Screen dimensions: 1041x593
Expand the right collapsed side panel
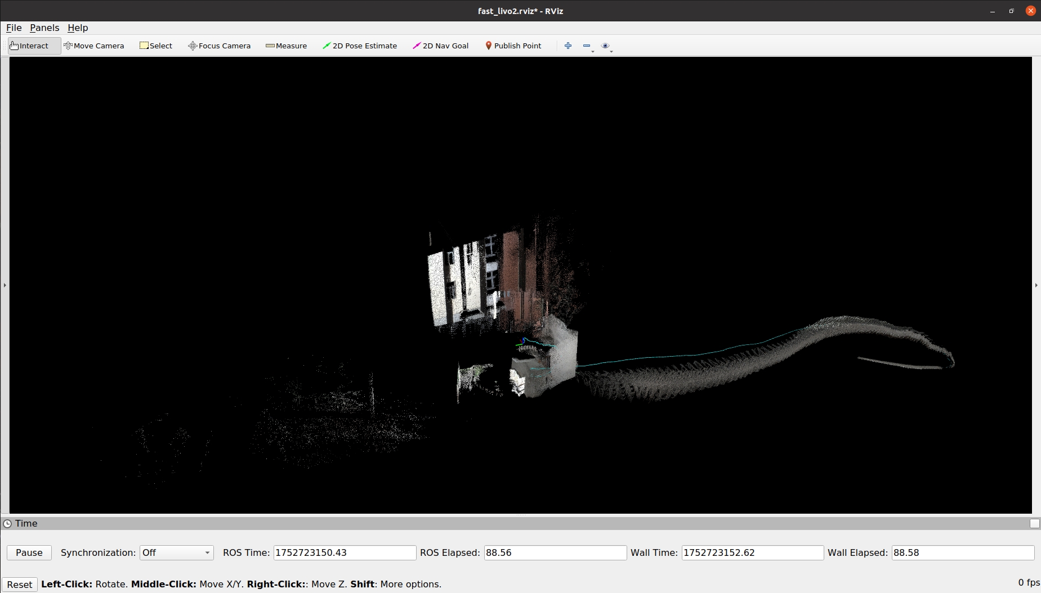coord(1036,285)
